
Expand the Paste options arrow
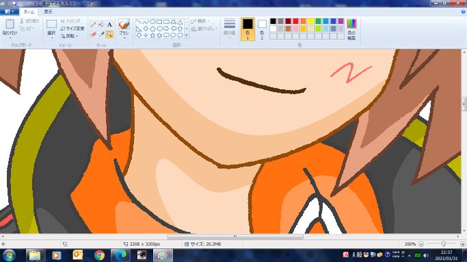click(x=10, y=38)
